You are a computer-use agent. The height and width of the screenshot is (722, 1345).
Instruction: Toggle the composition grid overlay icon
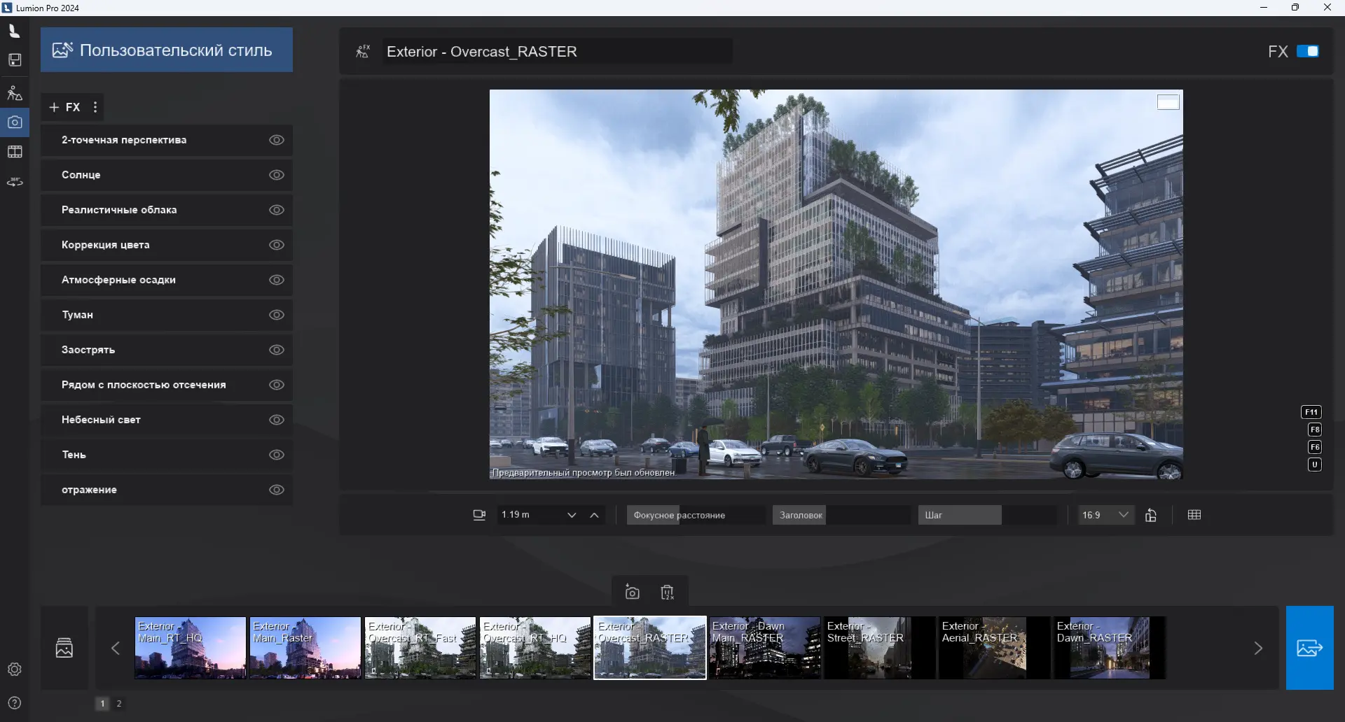(1194, 515)
